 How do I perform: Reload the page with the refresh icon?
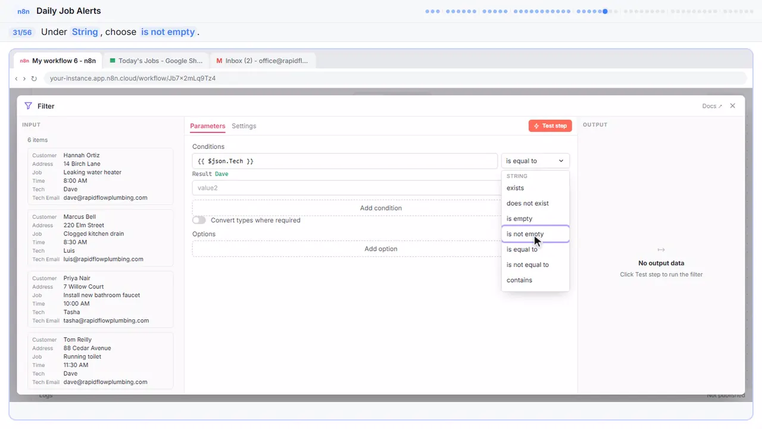[x=34, y=78]
